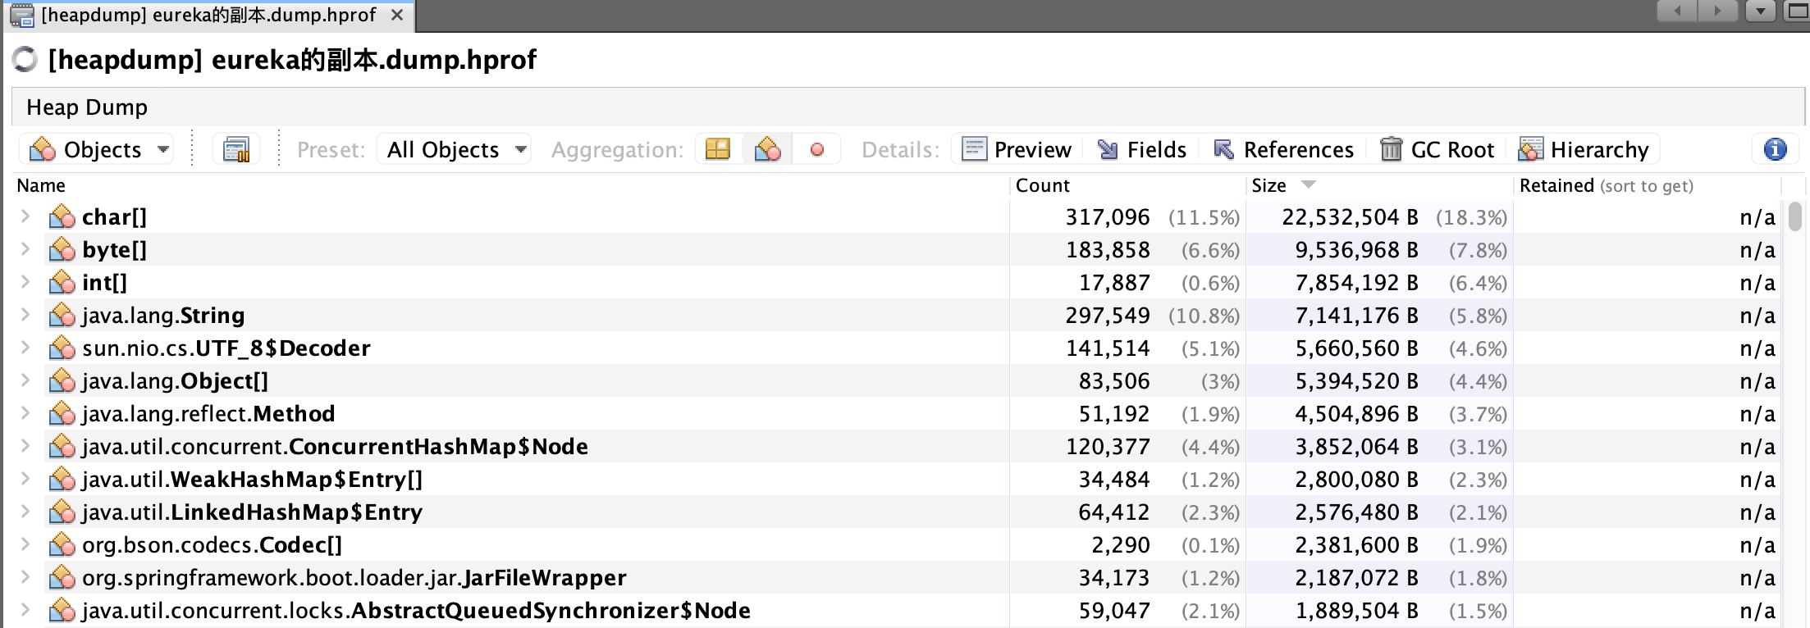
Task: Toggle the Preview details view
Action: point(1017,150)
